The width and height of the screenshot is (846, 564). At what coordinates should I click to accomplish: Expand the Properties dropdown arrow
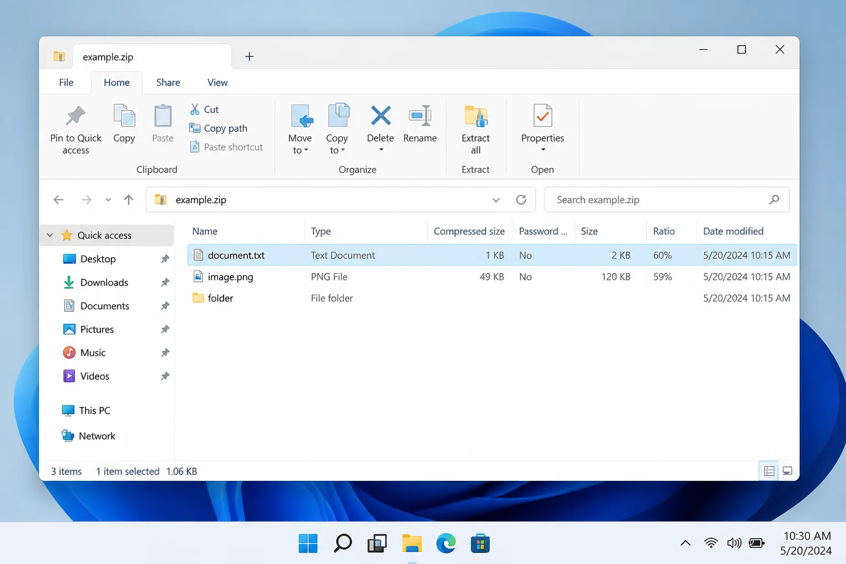tap(543, 150)
